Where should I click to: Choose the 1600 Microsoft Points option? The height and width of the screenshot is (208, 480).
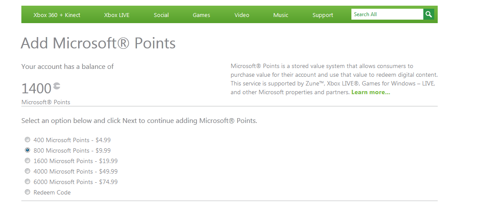[x=27, y=161]
